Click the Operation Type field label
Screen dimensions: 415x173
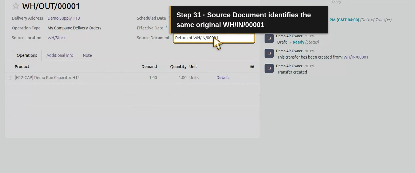point(26,28)
